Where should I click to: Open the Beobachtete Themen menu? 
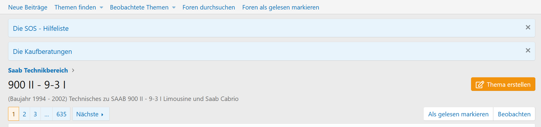tap(139, 7)
